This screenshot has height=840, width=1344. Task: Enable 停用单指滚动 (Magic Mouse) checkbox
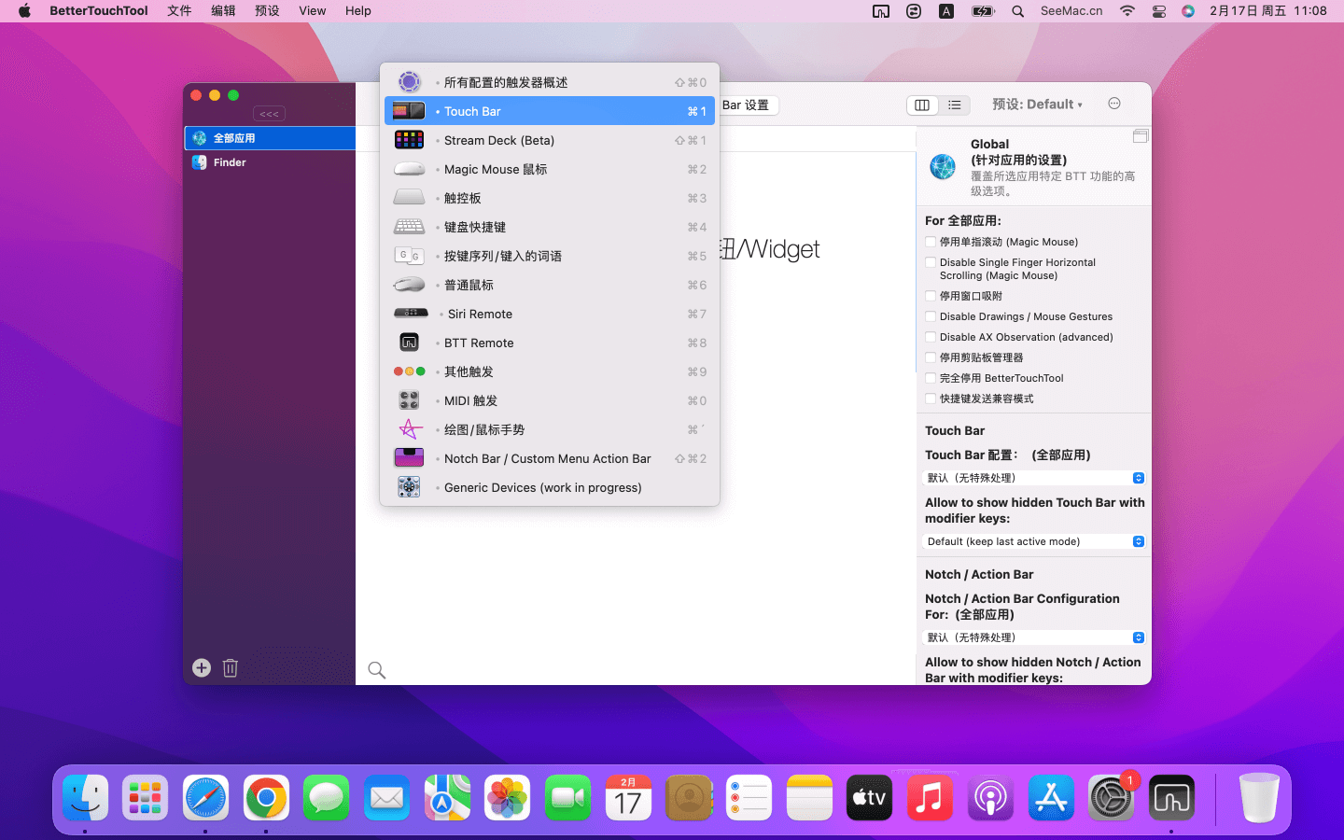click(931, 242)
